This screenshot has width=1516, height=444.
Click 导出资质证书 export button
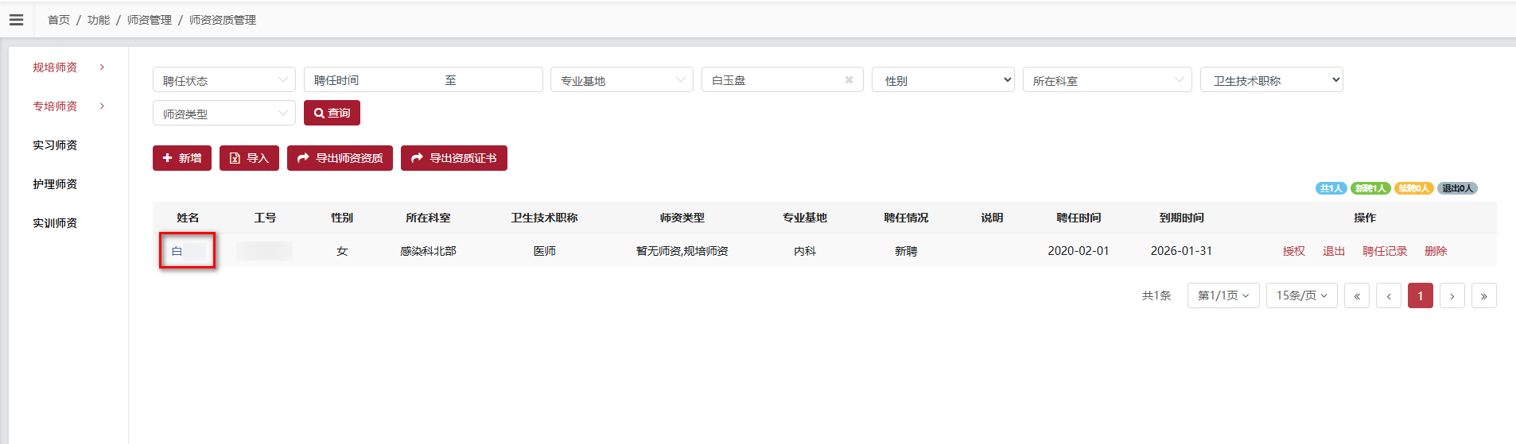(x=454, y=158)
